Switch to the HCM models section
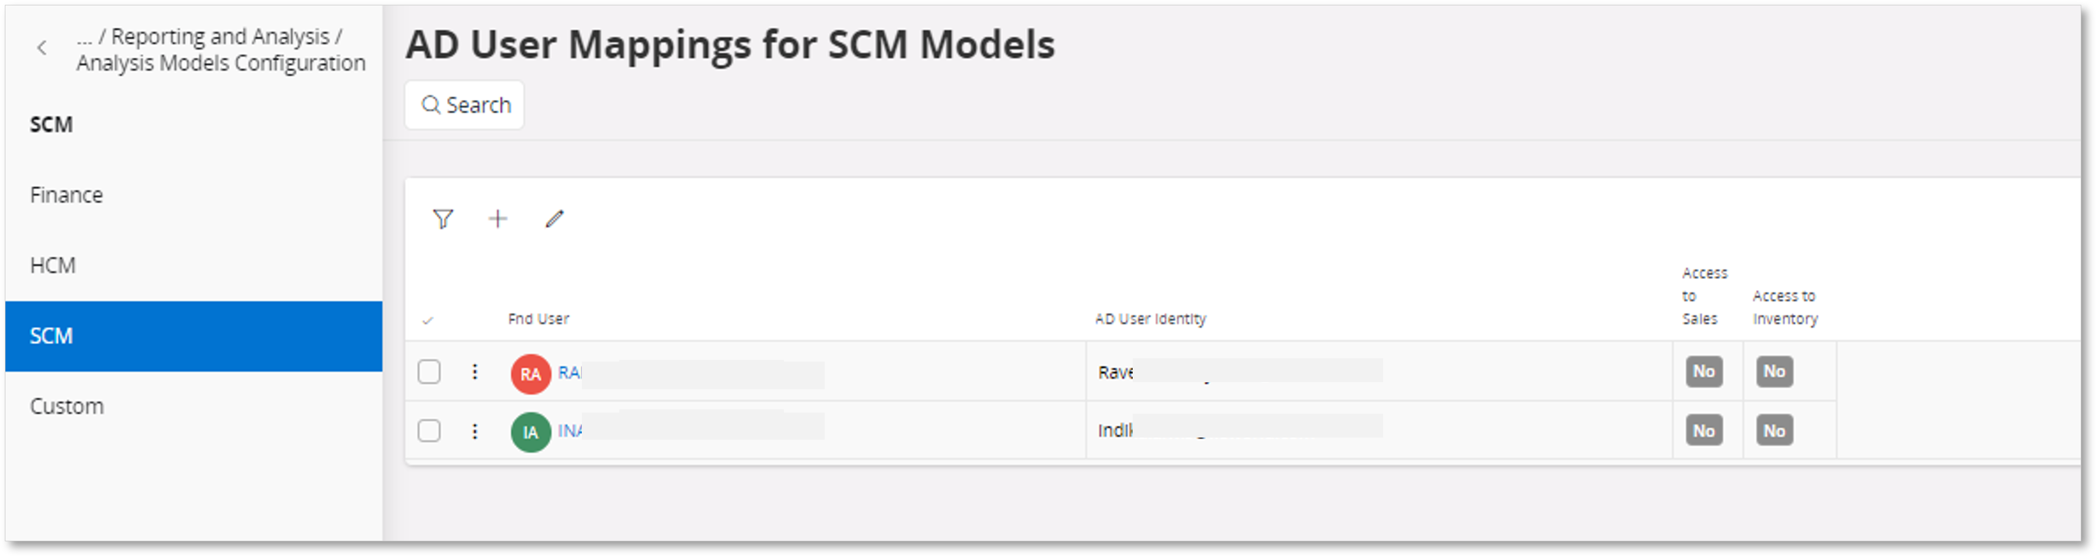Image resolution: width=2097 pixels, height=557 pixels. pos(53,265)
